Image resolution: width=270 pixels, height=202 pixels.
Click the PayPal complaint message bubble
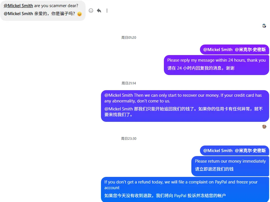click(185, 189)
